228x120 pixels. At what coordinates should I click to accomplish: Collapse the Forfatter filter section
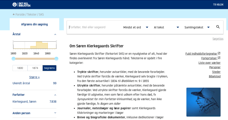coord(55,95)
